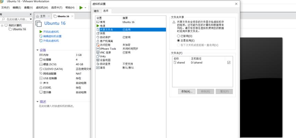296x138 pixels.
Task: Click the black VM screen preview thumbnail
Action: [261, 87]
